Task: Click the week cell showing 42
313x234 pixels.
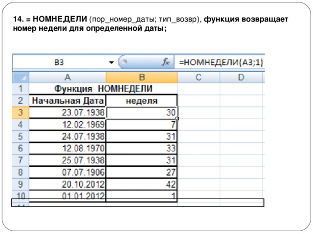Action: point(141,184)
